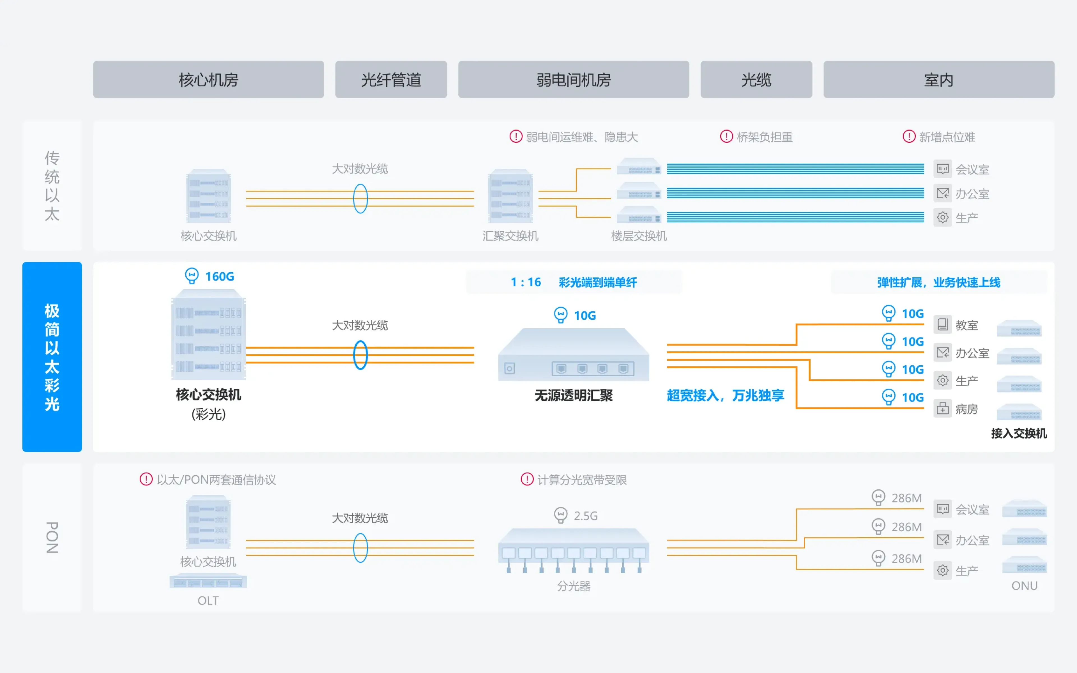
Task: Click blue ellipse on 彩光 大对数光缆
Action: [x=360, y=355]
